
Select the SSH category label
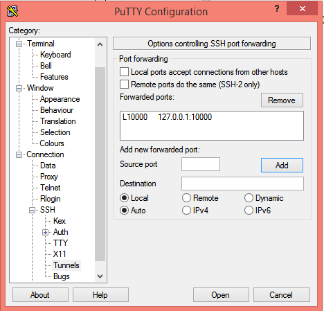click(x=48, y=210)
